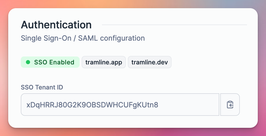
Task: Place cursor at end of tenant ID text
Action: (x=158, y=105)
